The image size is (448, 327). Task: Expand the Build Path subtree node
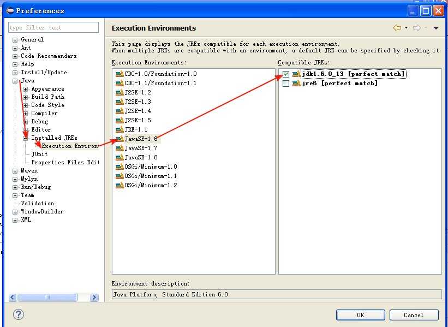coord(26,98)
